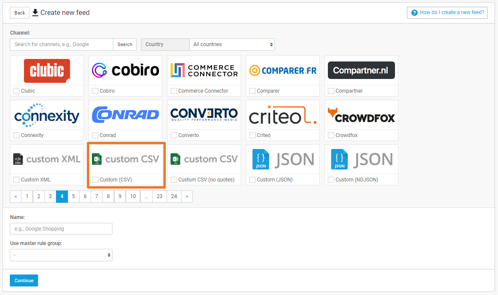Check the Connexity checkbox
This screenshot has width=498, height=295.
tap(17, 135)
